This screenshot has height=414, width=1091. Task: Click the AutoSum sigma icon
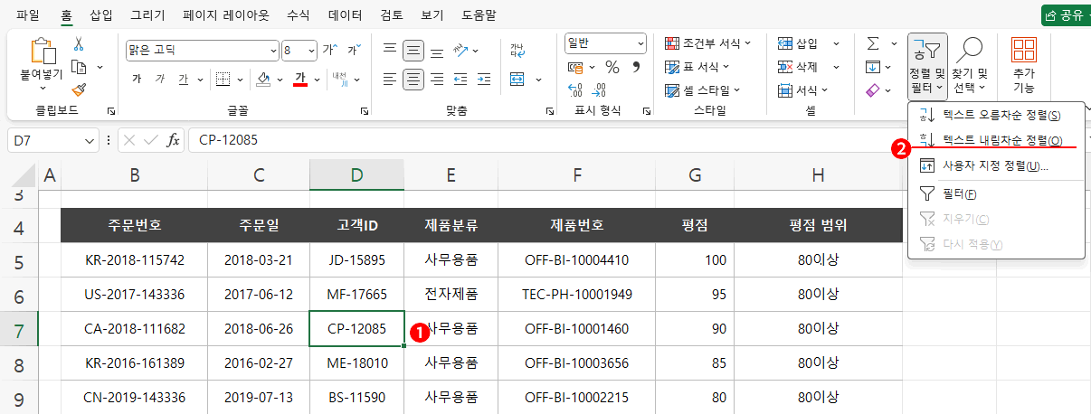873,43
